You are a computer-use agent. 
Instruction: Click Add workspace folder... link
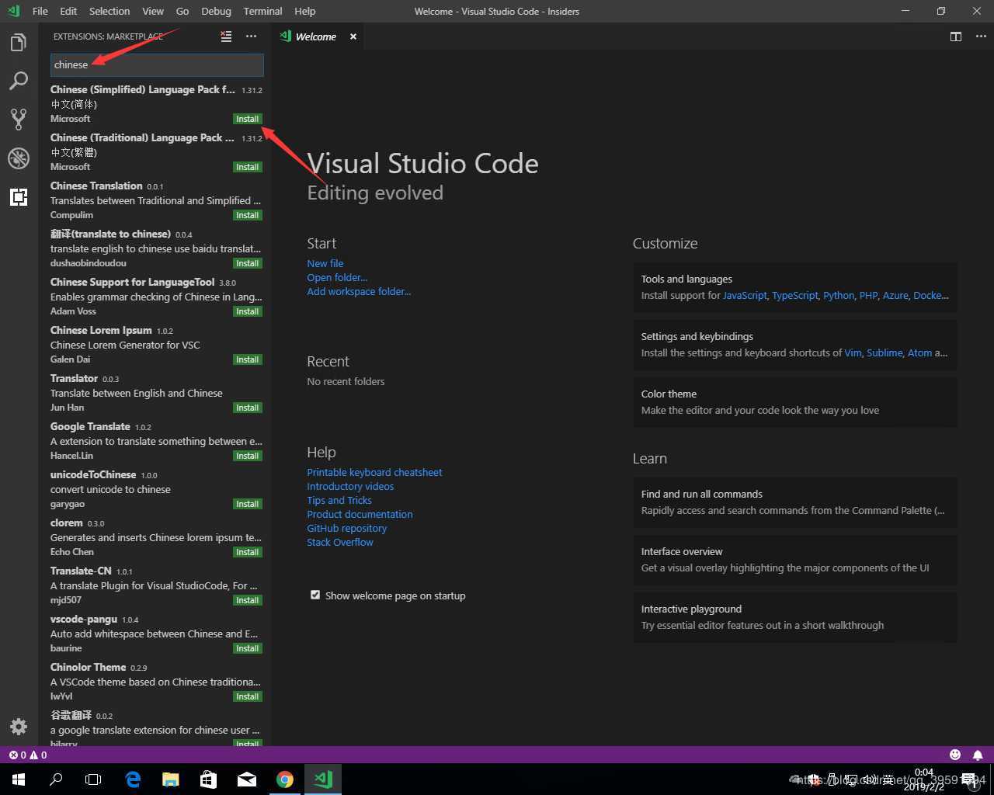[359, 291]
